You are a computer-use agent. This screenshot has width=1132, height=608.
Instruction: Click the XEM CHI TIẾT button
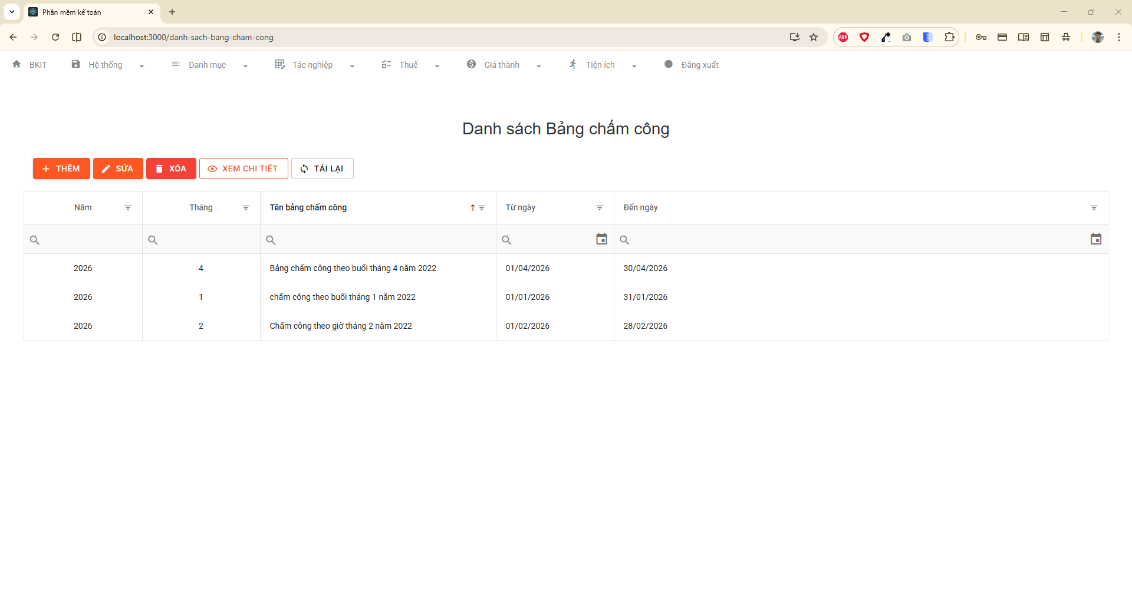coord(243,168)
